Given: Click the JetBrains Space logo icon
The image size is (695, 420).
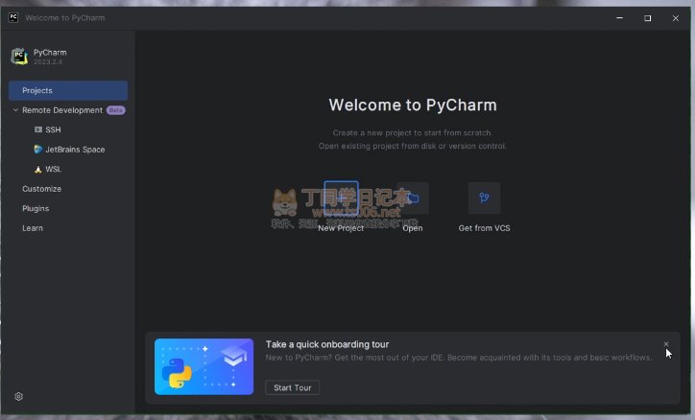Looking at the screenshot, I should click(x=38, y=150).
